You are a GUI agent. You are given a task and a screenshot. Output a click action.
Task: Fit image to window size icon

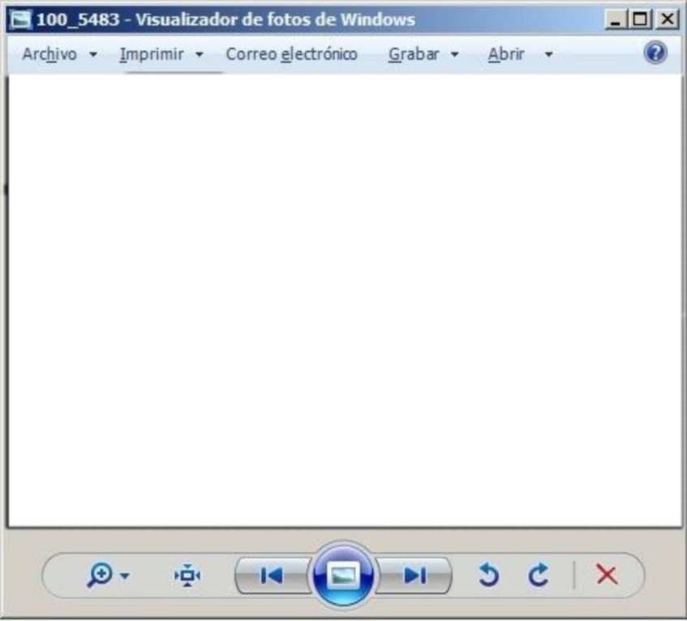tap(187, 576)
